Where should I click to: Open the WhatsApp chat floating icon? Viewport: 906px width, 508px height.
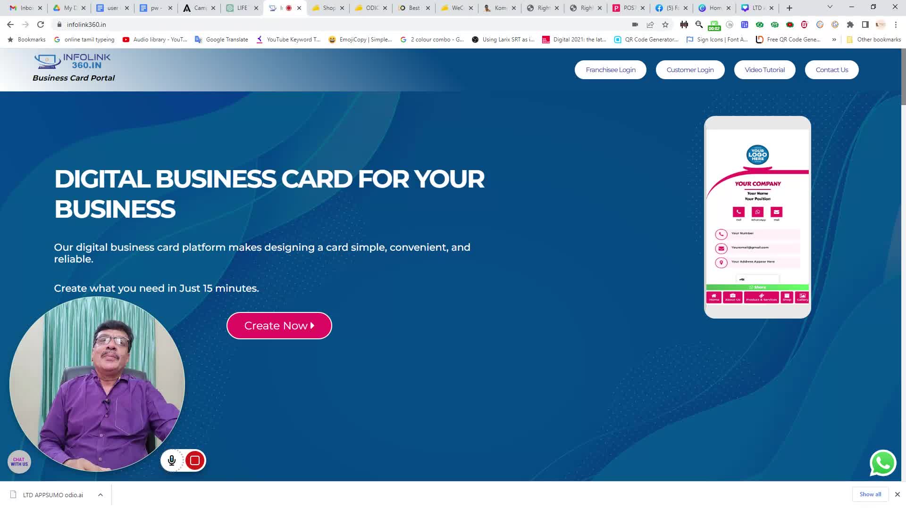coord(883,463)
